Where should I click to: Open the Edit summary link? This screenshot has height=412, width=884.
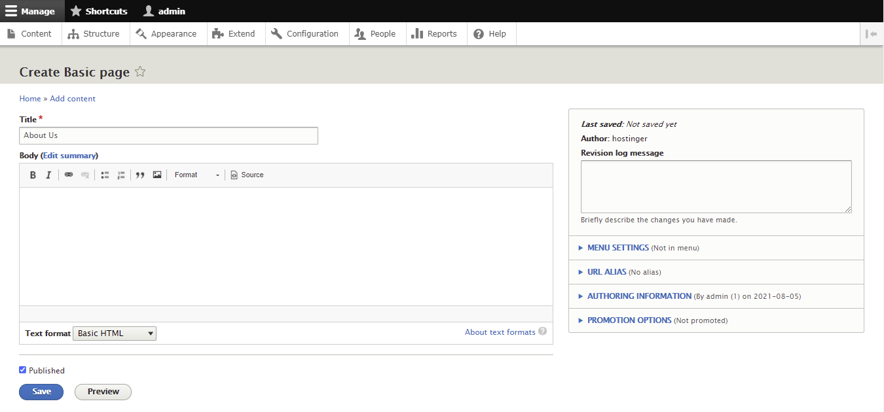coord(69,155)
